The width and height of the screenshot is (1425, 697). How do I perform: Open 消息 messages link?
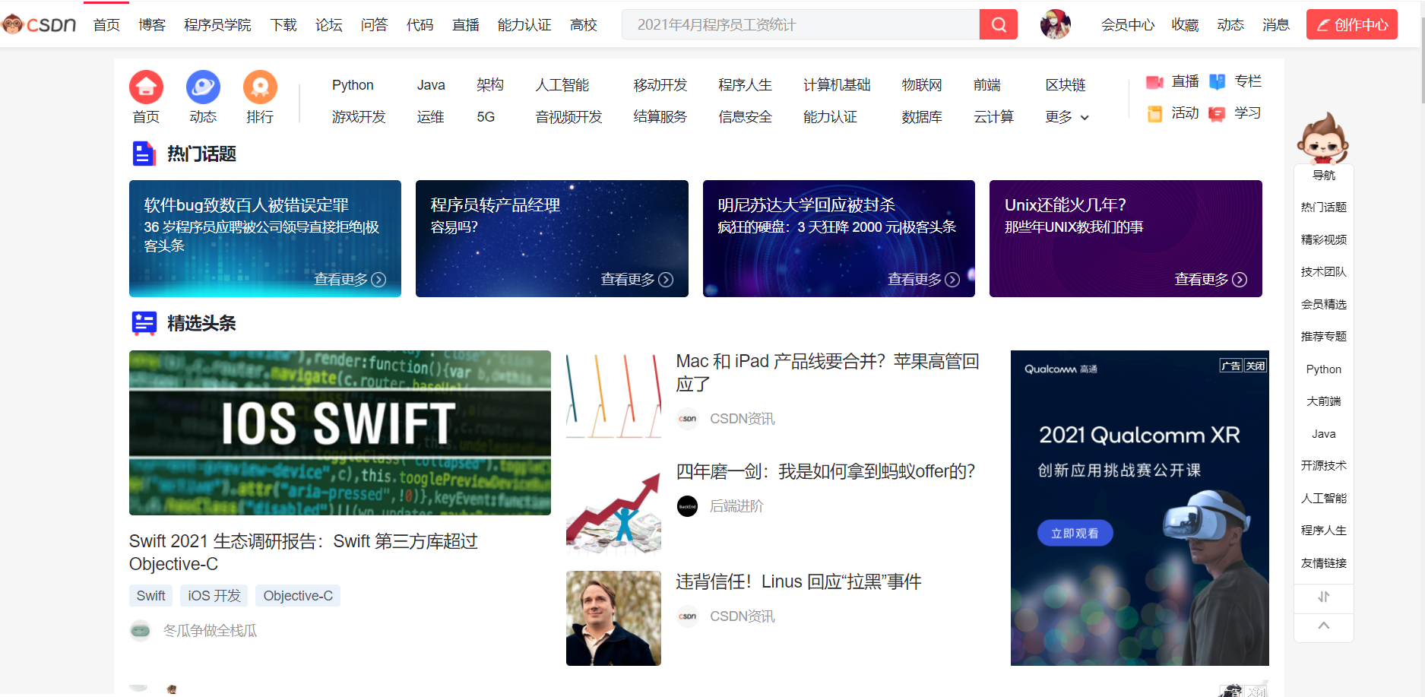[1276, 25]
